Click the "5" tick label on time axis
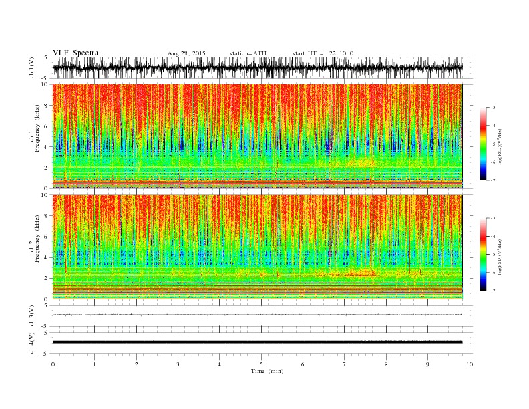The width and height of the screenshot is (529, 409). coord(261,364)
